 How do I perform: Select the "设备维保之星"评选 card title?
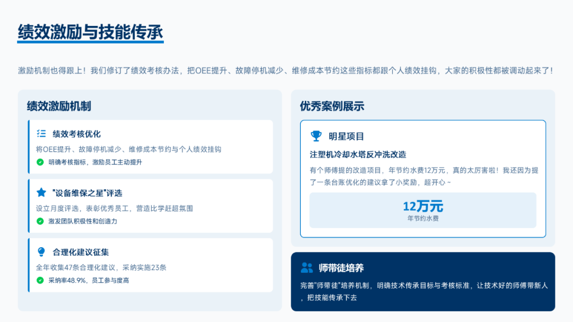tap(87, 193)
